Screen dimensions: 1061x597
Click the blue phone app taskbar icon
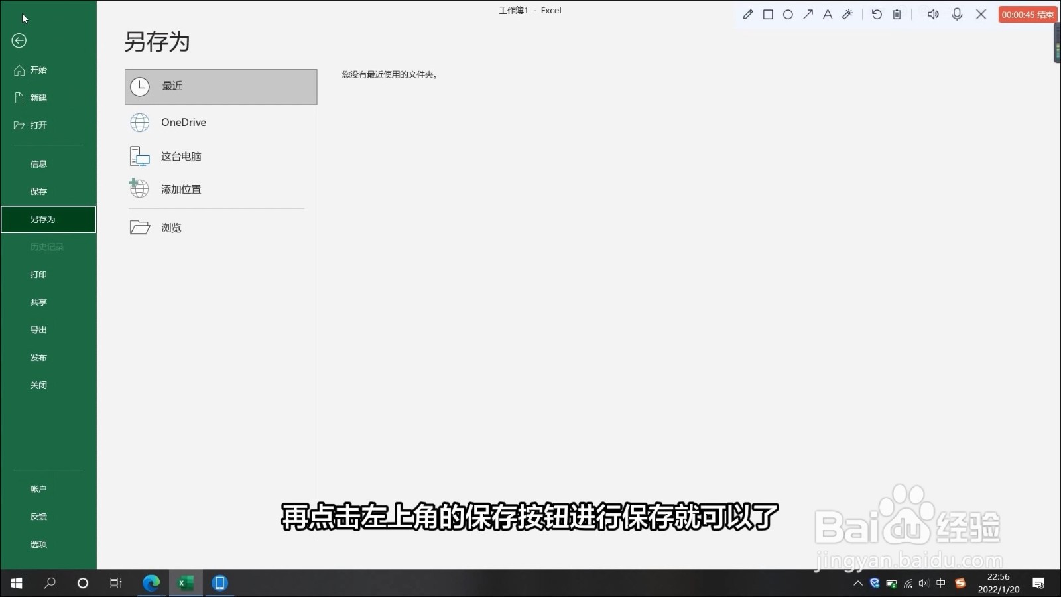[x=219, y=583]
